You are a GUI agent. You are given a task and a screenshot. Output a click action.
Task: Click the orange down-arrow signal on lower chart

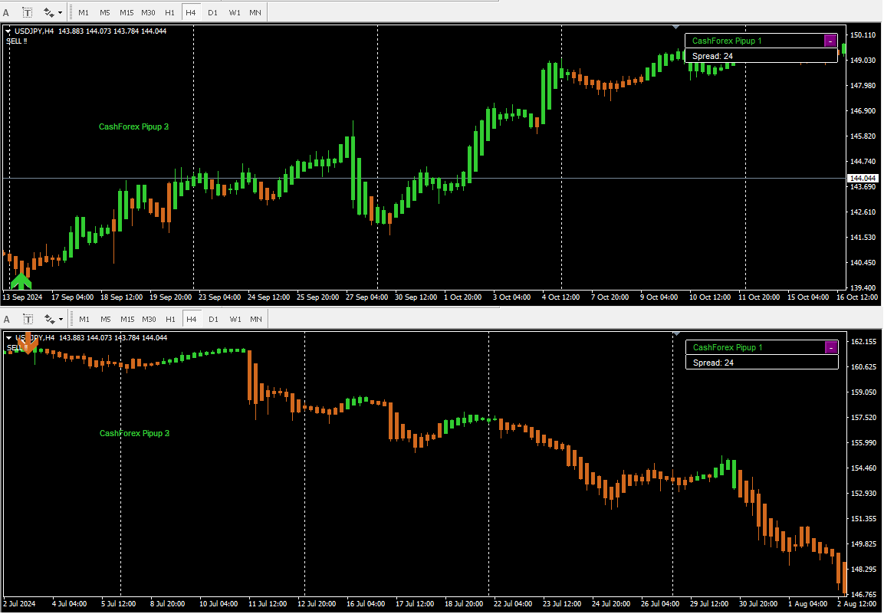point(27,344)
